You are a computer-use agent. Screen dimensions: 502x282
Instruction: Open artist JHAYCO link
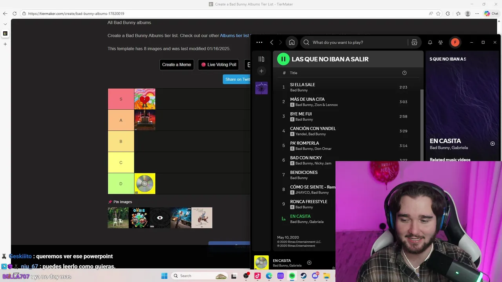[x=302, y=193]
